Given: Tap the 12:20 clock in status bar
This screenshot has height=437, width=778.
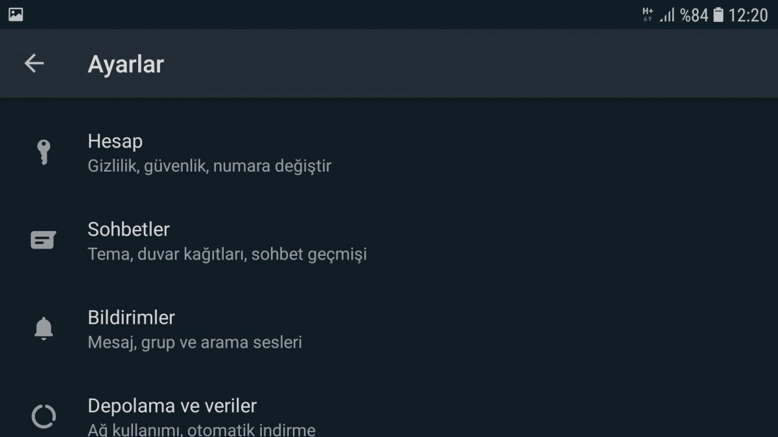Looking at the screenshot, I should pos(748,15).
